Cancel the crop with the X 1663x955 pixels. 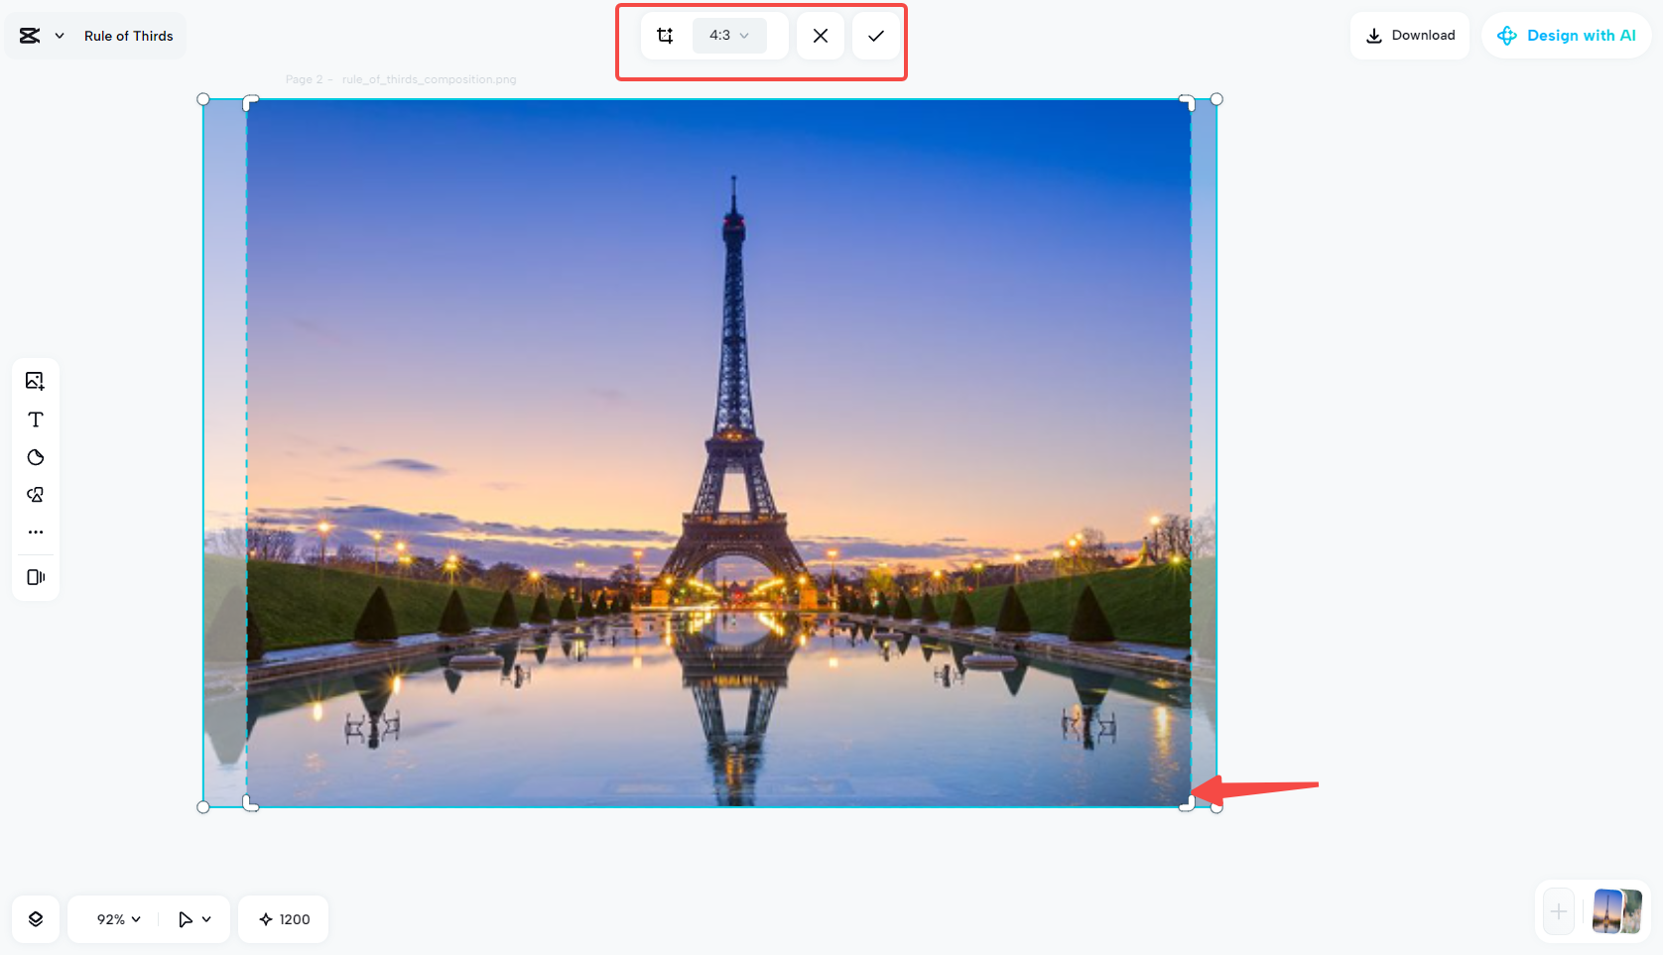click(821, 35)
